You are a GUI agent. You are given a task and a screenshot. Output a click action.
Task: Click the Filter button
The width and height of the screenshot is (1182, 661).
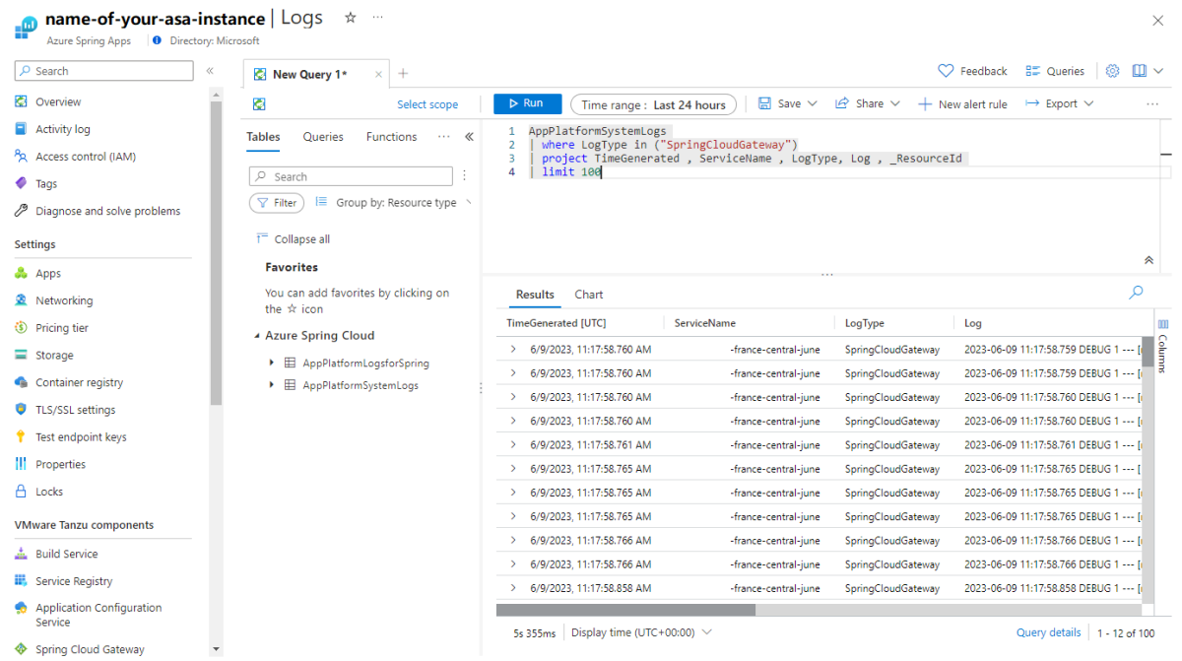(277, 203)
